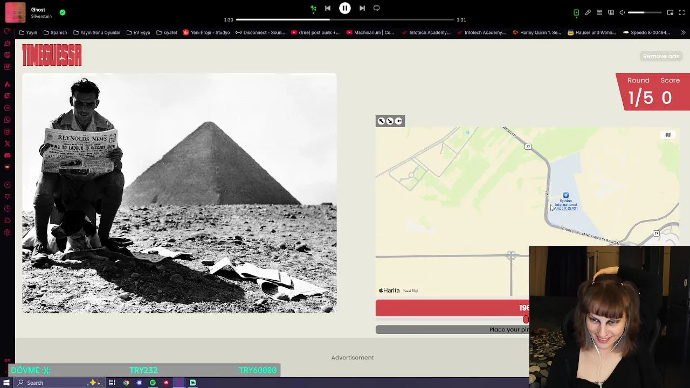690x388 pixels.
Task: Open the Windows Start menu
Action: pyautogui.click(x=6, y=383)
